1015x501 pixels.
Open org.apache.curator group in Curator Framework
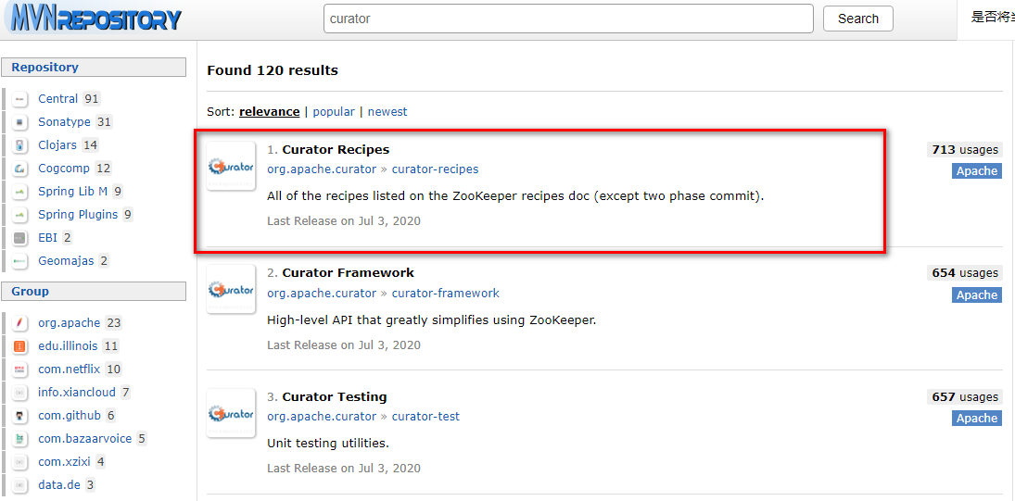pos(322,293)
